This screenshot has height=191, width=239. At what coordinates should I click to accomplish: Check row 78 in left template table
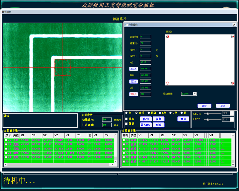6,153
